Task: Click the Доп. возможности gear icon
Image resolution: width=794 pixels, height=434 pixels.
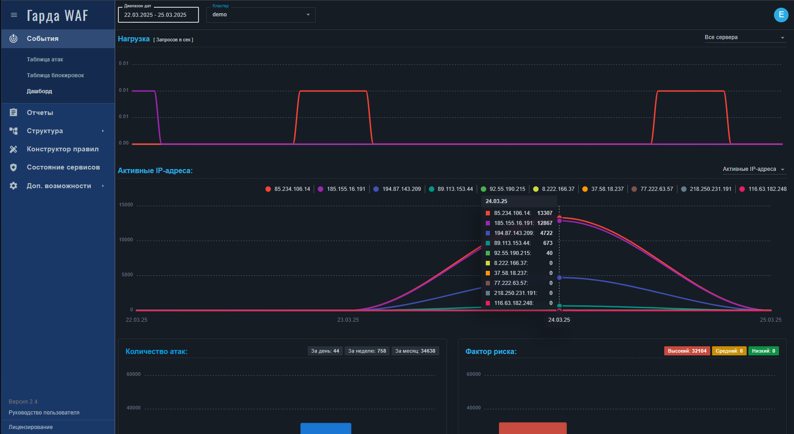Action: click(14, 186)
